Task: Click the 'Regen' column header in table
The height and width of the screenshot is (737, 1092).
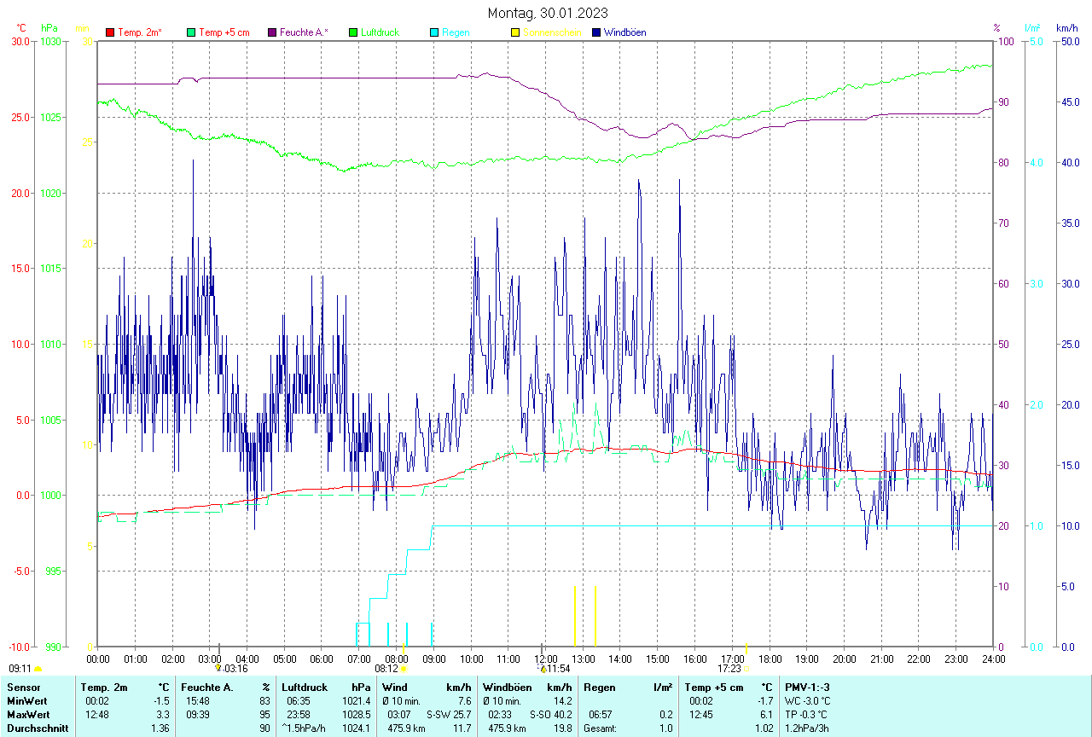Action: coord(599,688)
